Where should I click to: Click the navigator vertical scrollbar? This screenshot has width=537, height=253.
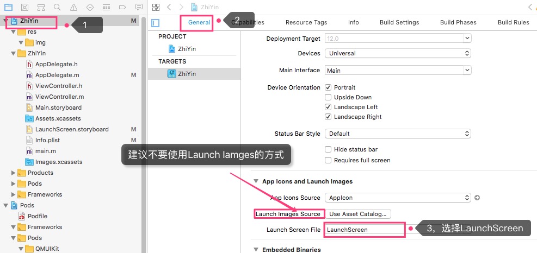click(144, 134)
